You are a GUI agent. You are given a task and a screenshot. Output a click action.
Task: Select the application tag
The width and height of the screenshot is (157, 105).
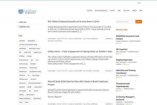pos(31,41)
